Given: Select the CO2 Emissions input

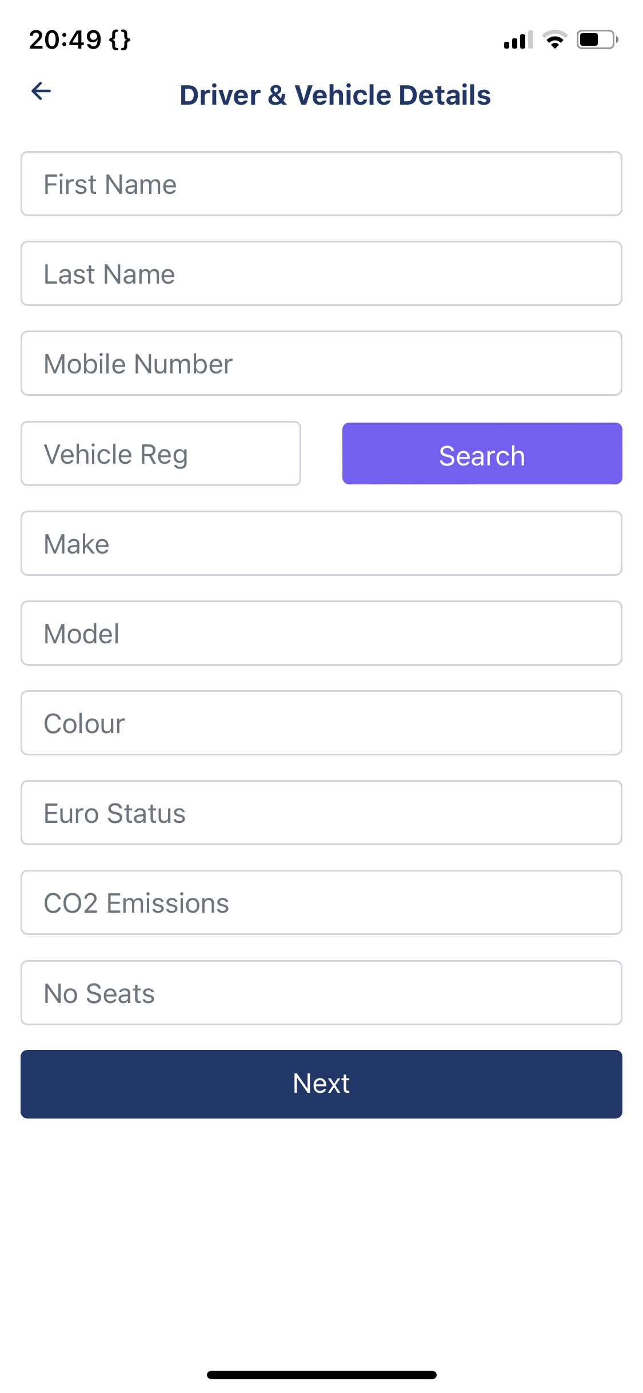Looking at the screenshot, I should pos(321,903).
